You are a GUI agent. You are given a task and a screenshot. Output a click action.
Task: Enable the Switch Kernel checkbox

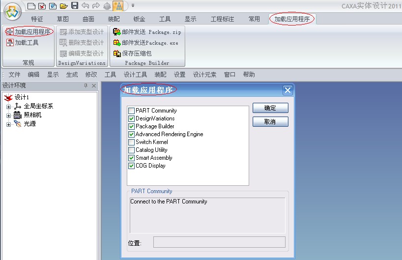point(131,143)
